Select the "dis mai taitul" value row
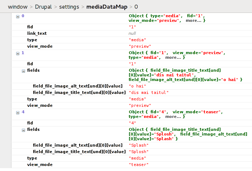Viewport: 252px width, 171px height. (149, 92)
